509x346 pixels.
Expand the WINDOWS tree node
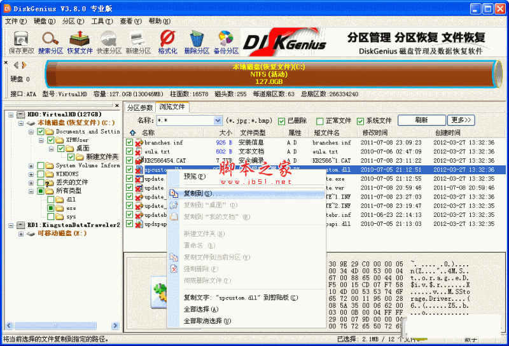(31, 174)
